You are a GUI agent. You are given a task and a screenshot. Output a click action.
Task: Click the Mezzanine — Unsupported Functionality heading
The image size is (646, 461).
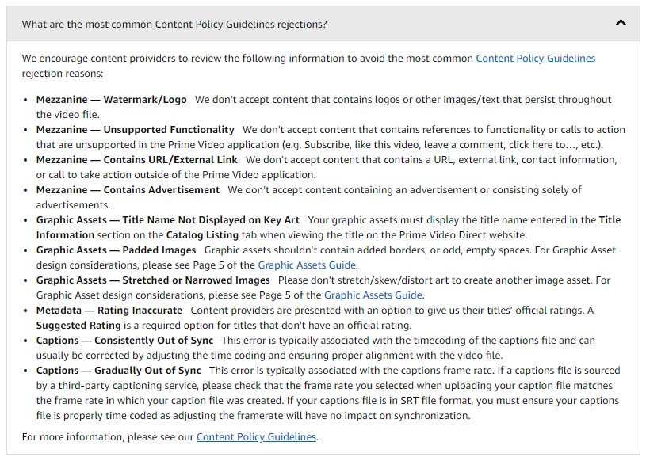click(x=135, y=130)
